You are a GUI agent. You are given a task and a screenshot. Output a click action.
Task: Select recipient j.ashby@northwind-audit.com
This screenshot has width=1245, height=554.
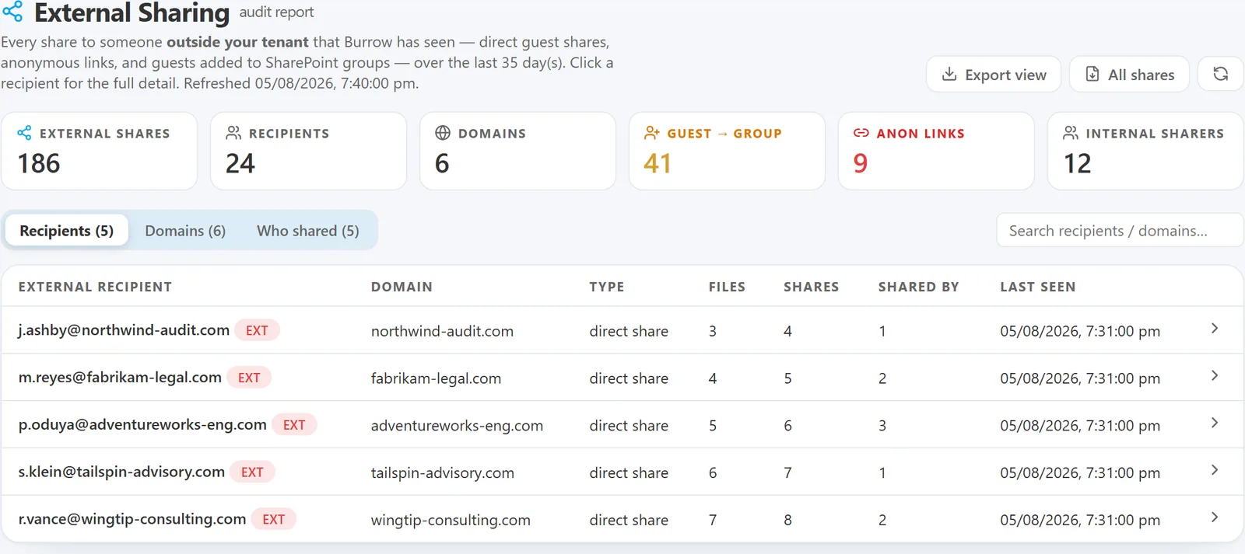[x=124, y=330]
